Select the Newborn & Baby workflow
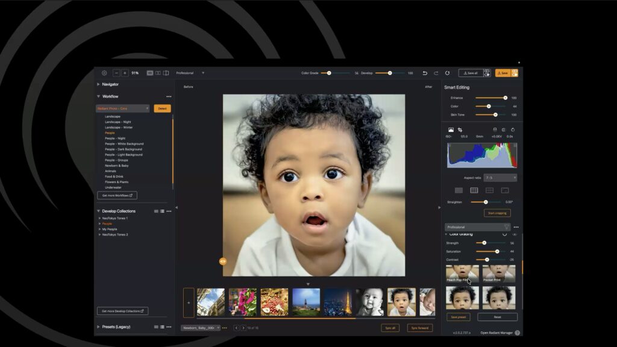Viewport: 617px width, 347px height. (116, 166)
